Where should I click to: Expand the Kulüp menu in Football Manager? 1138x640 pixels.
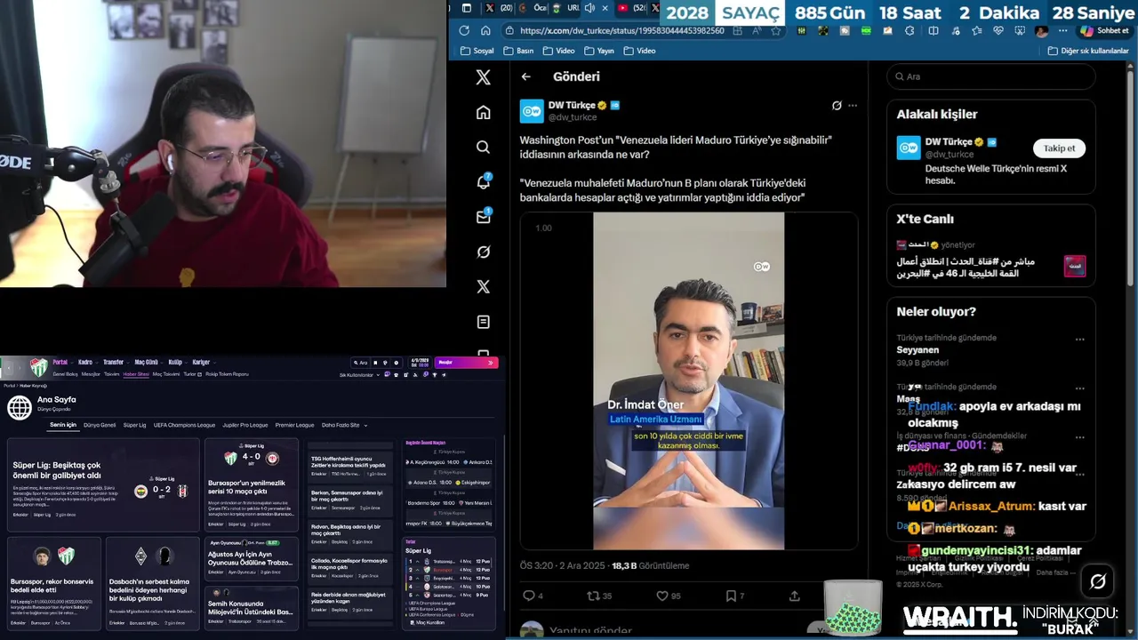(177, 363)
